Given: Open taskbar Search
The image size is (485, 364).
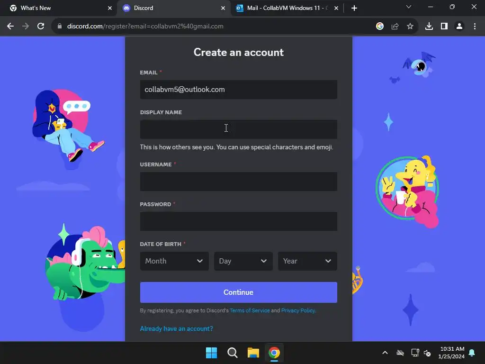Looking at the screenshot, I should tap(232, 353).
